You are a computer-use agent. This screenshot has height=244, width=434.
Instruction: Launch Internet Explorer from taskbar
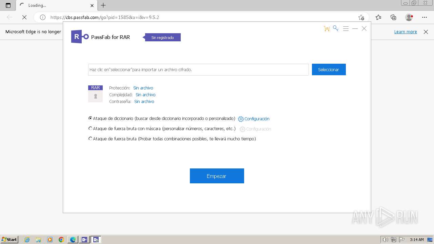[27, 240]
